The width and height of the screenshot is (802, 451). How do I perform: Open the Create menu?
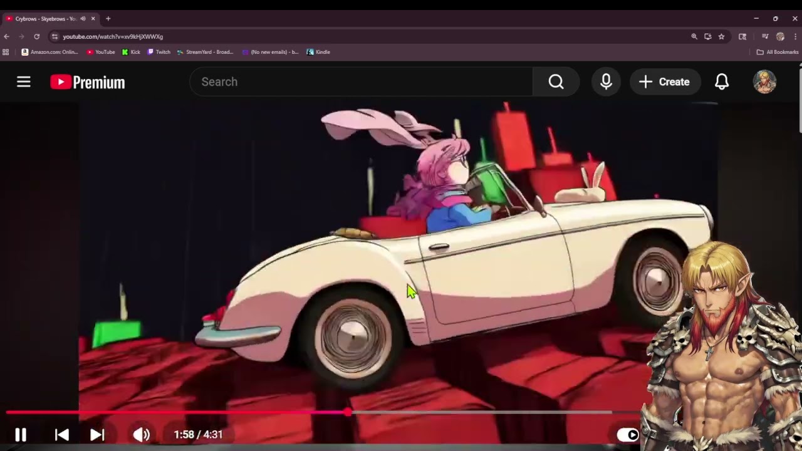pyautogui.click(x=664, y=82)
